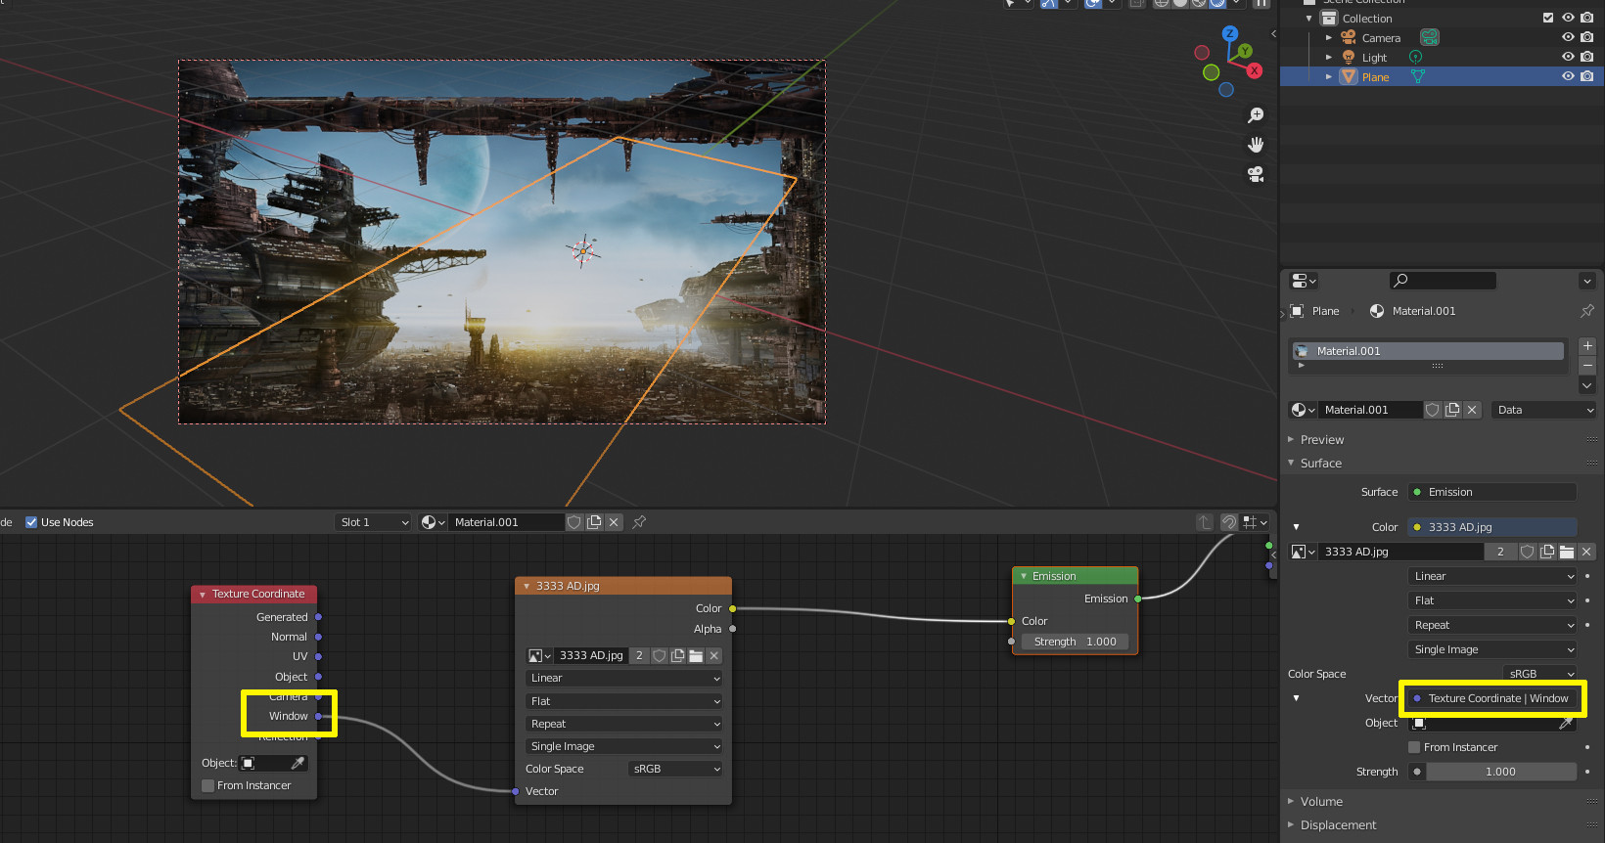This screenshot has height=843, width=1605.
Task: Click open folder icon in 3333 AD.jpg node
Action: [696, 655]
